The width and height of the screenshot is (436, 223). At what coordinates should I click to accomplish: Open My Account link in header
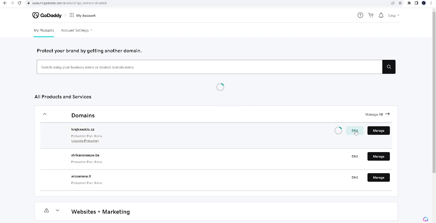point(86,16)
